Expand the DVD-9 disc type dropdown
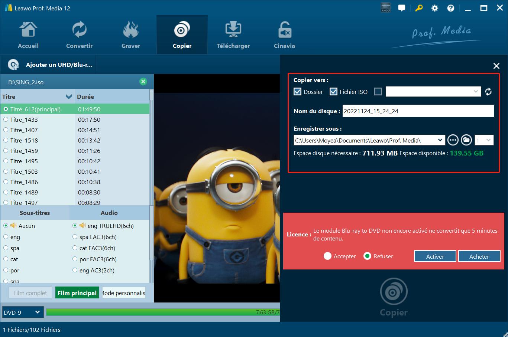 tap(23, 313)
